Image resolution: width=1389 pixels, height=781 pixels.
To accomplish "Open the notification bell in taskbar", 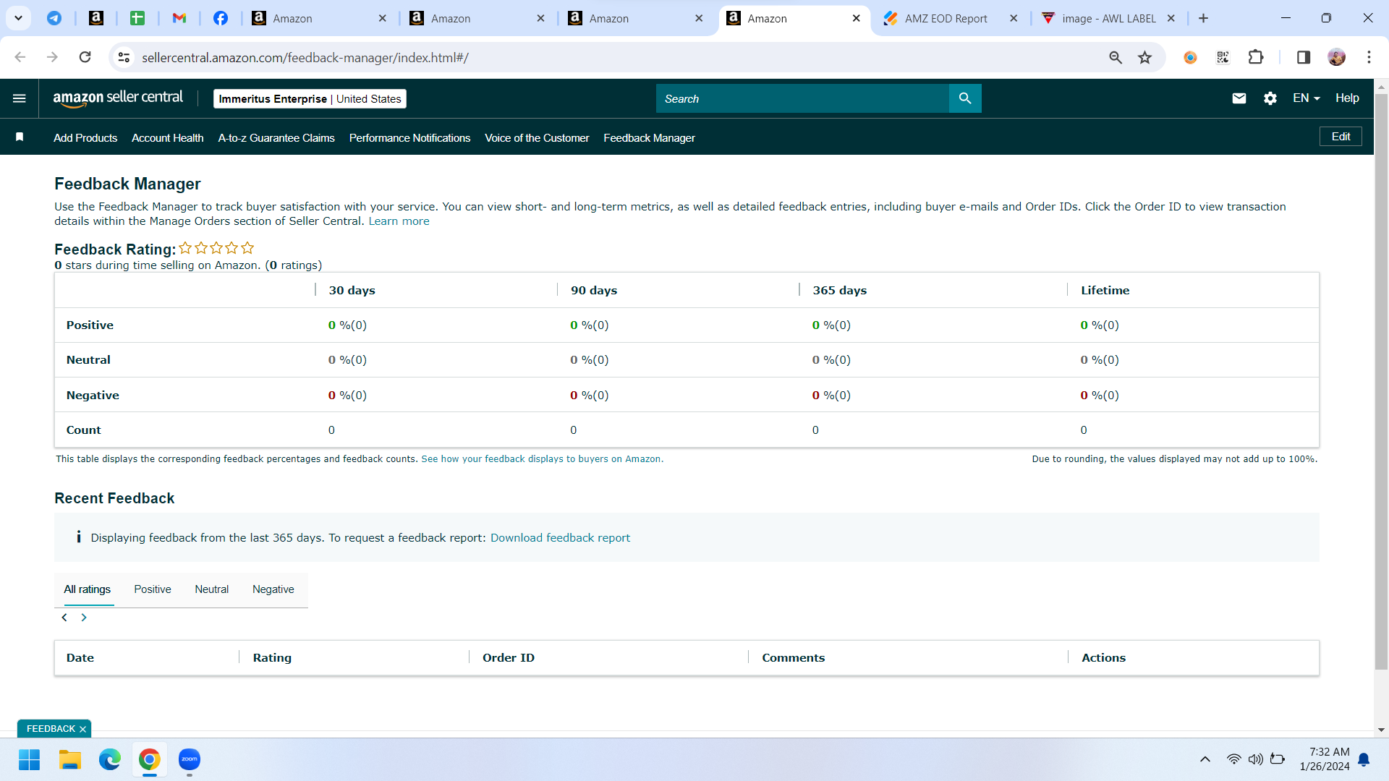I will click(x=1364, y=759).
